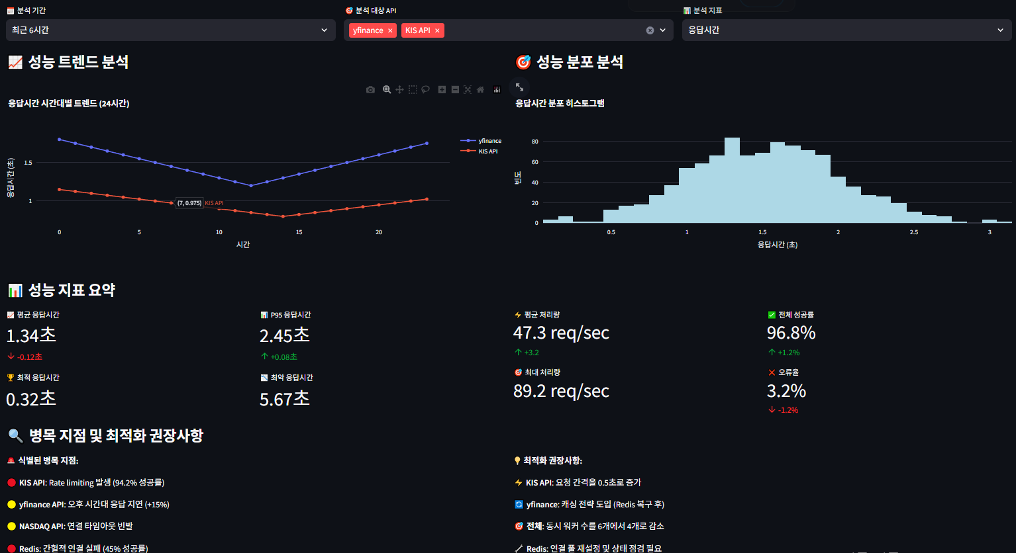Click the Zoom Out minus icon
The height and width of the screenshot is (553, 1016).
(x=455, y=90)
